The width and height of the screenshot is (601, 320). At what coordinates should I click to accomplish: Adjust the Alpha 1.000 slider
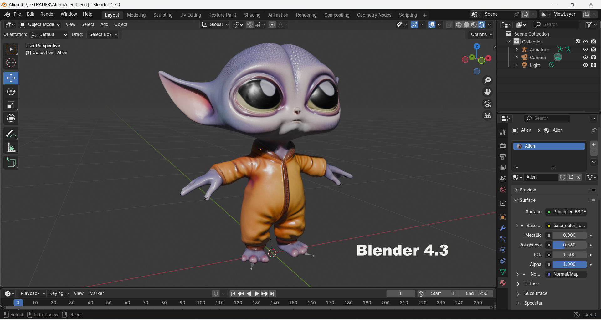[569, 264]
